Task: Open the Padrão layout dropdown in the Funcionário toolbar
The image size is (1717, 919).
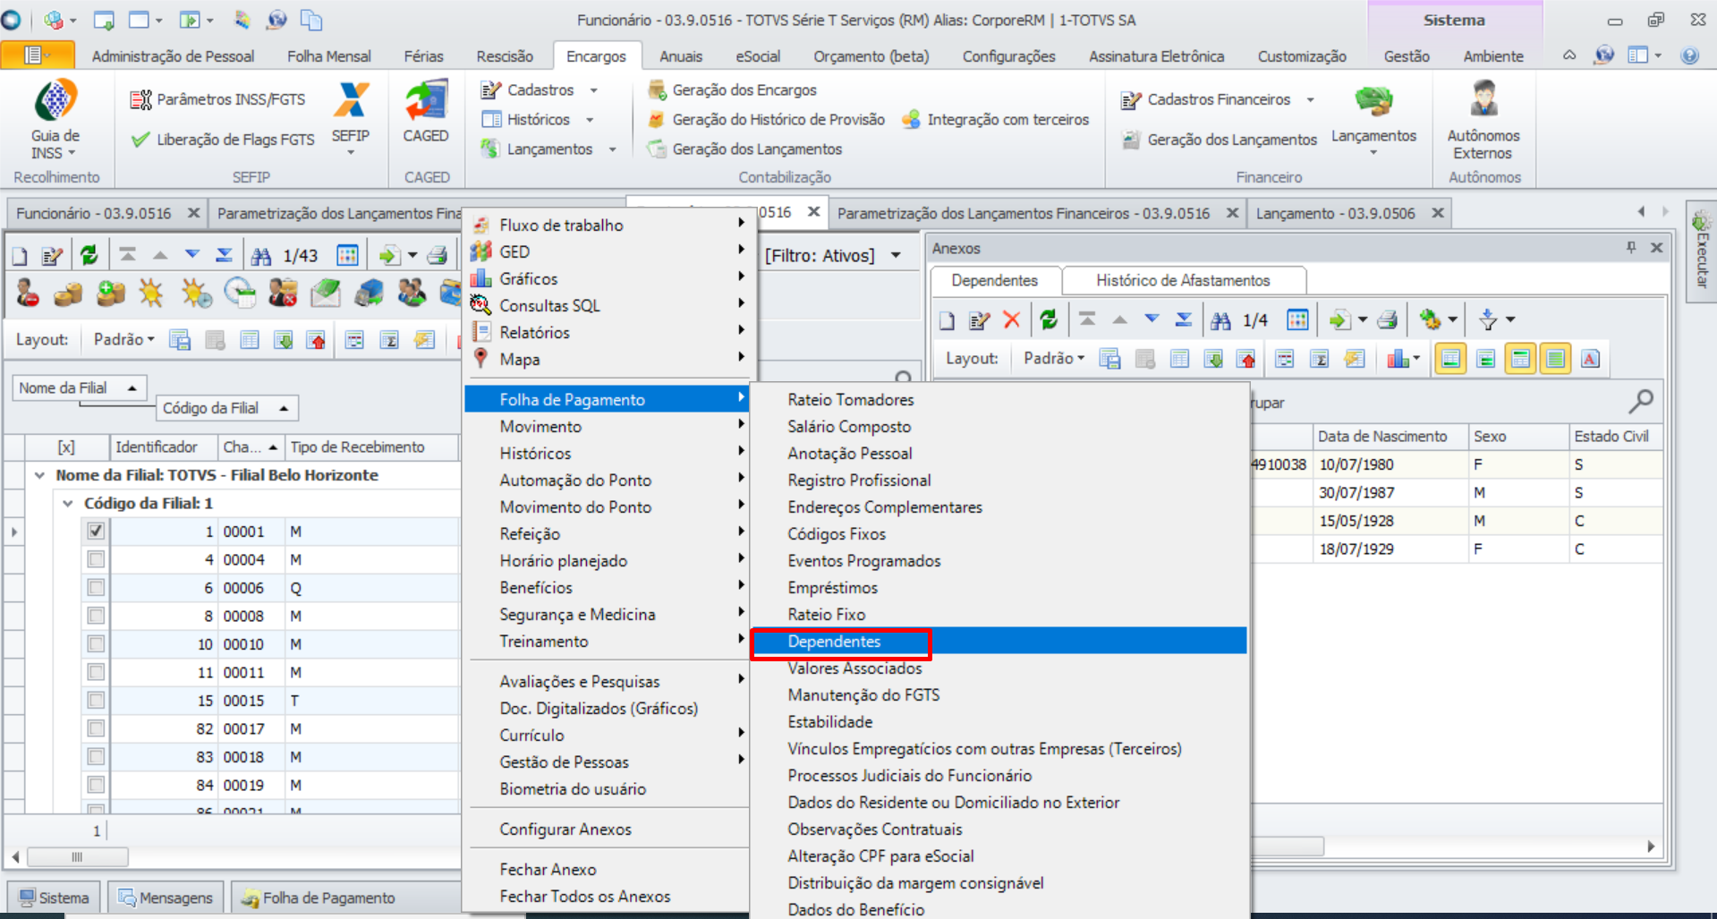Action: point(124,340)
